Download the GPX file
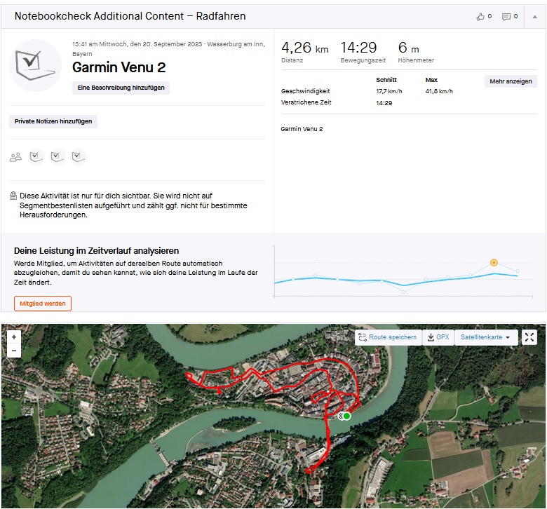547x509 pixels. [438, 337]
